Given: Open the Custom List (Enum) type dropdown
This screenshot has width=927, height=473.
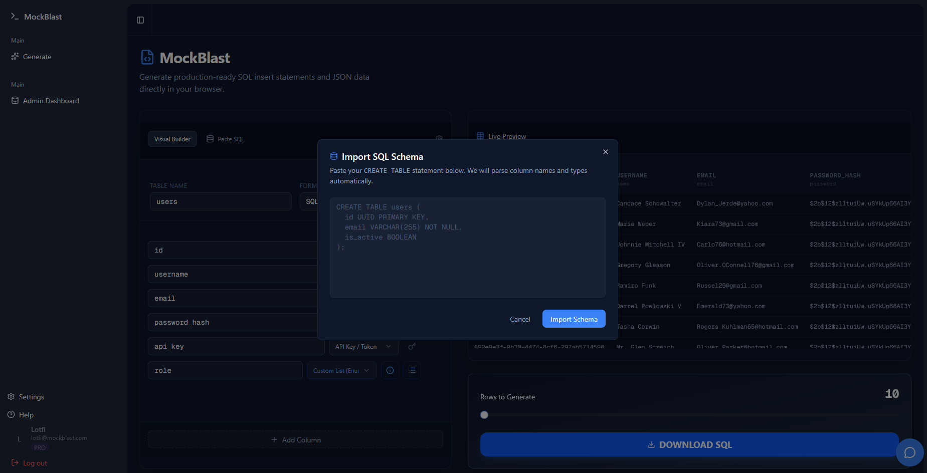Looking at the screenshot, I should point(341,370).
